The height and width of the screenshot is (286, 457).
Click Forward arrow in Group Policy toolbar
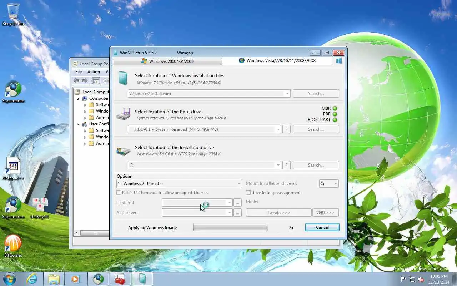(x=85, y=81)
